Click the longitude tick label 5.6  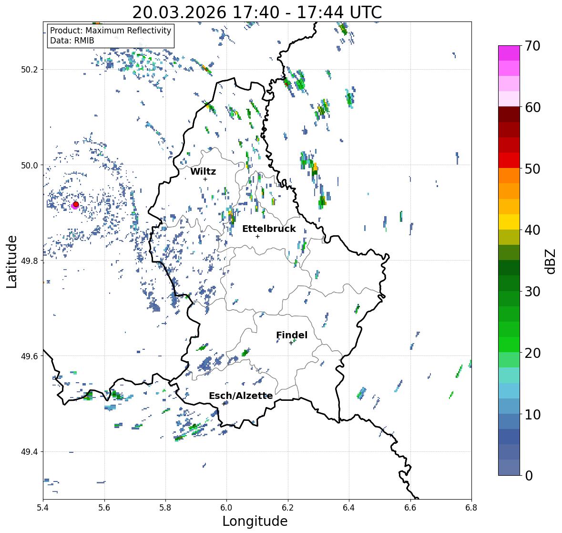click(104, 508)
